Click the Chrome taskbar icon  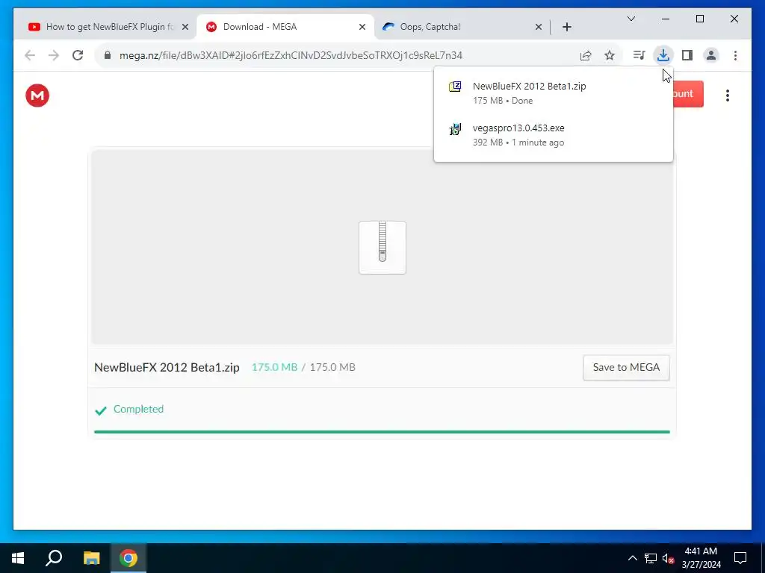coord(128,558)
